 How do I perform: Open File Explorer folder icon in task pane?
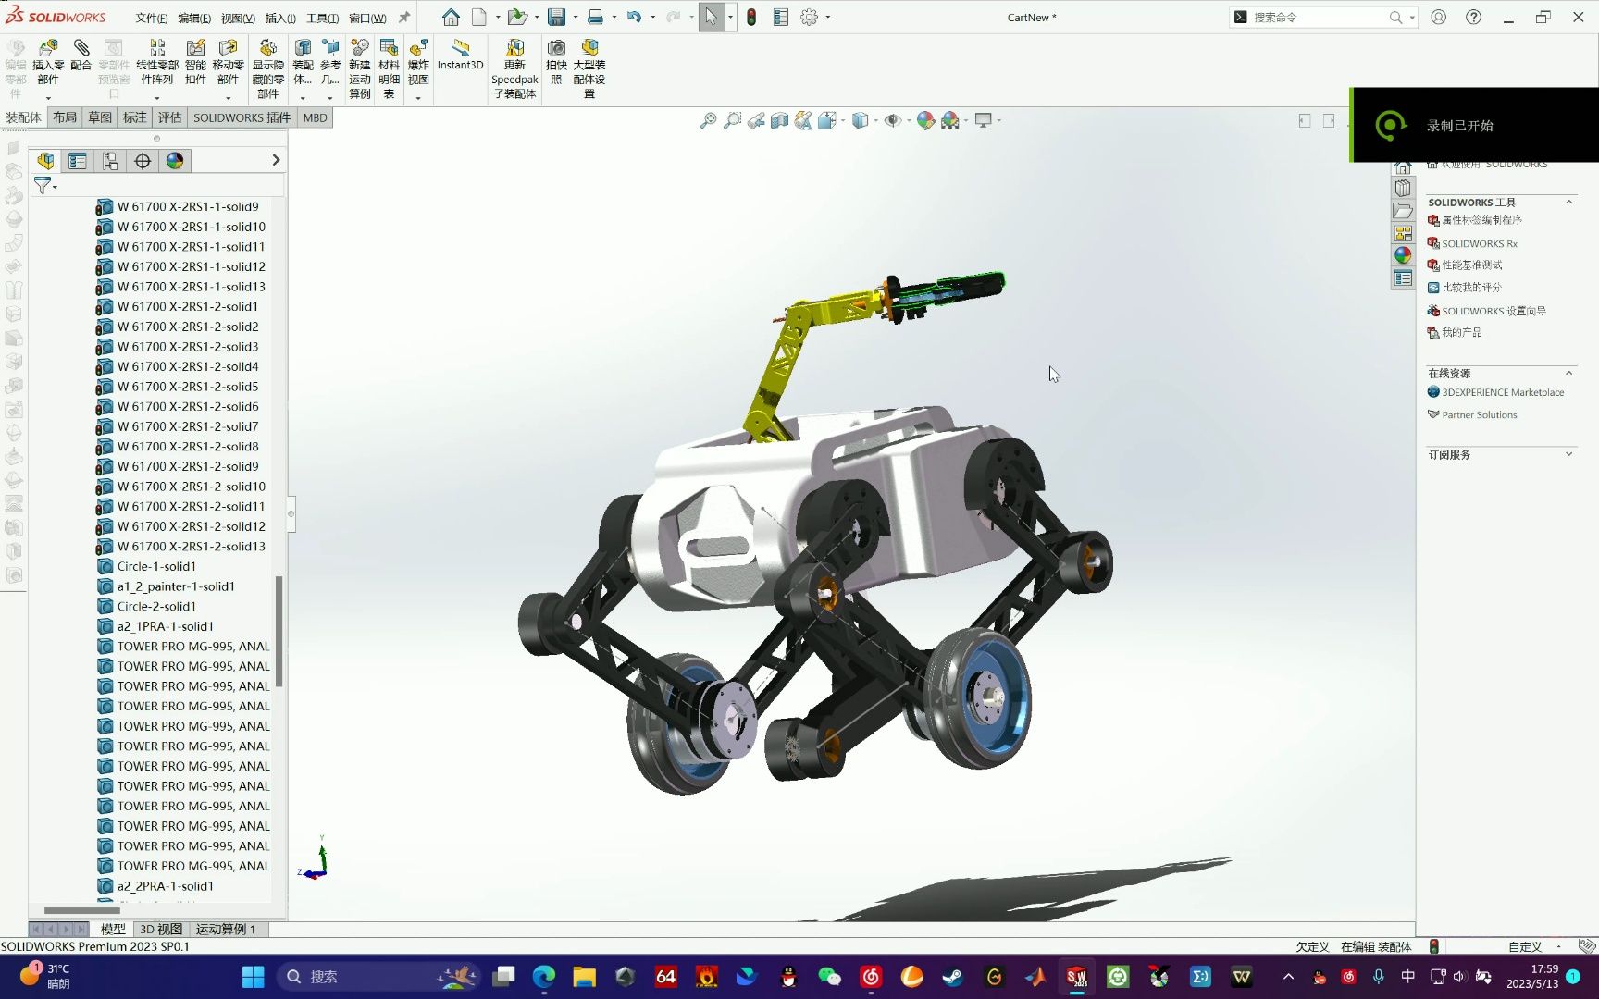coord(1403,211)
